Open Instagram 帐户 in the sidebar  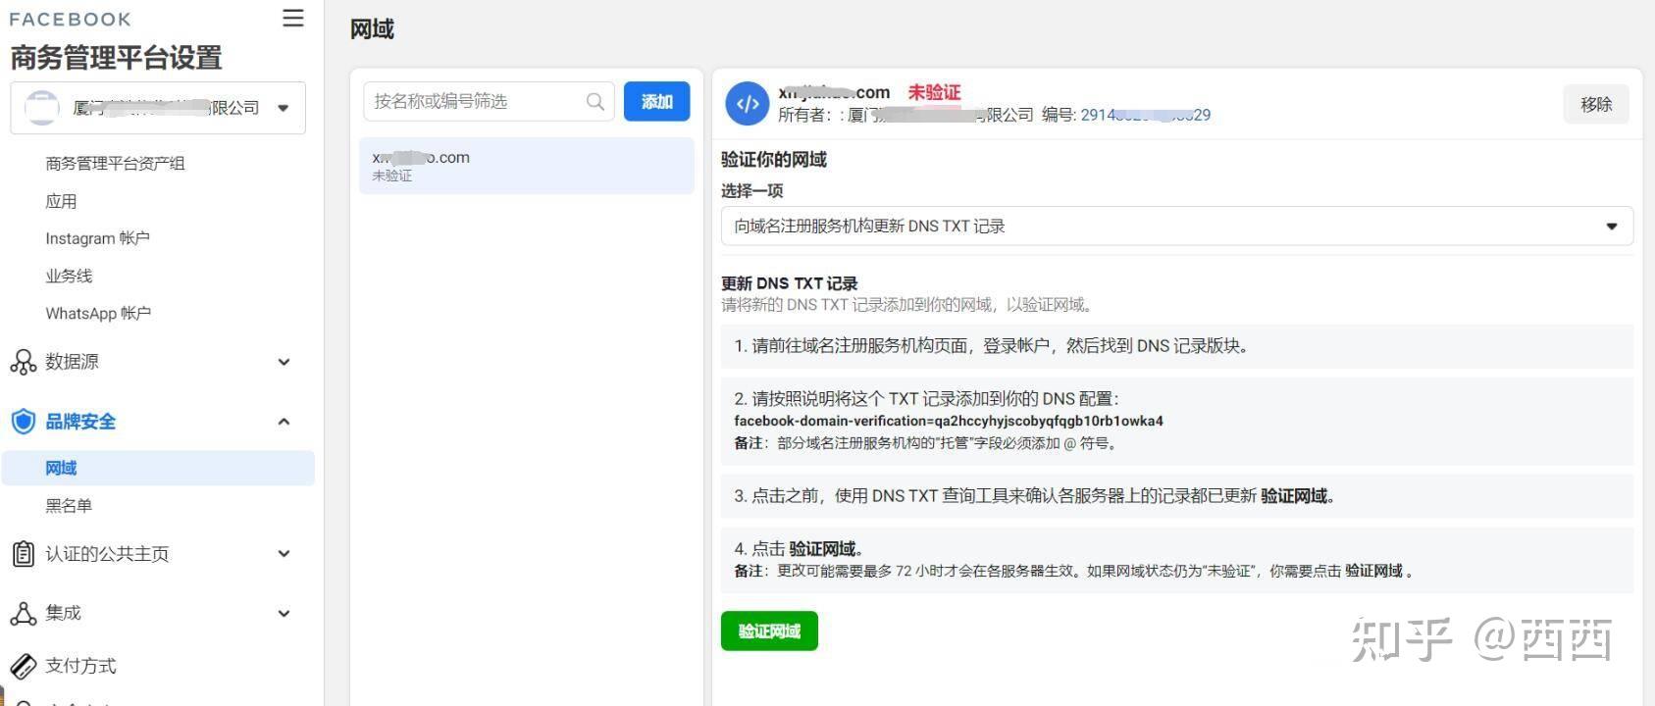(x=97, y=238)
